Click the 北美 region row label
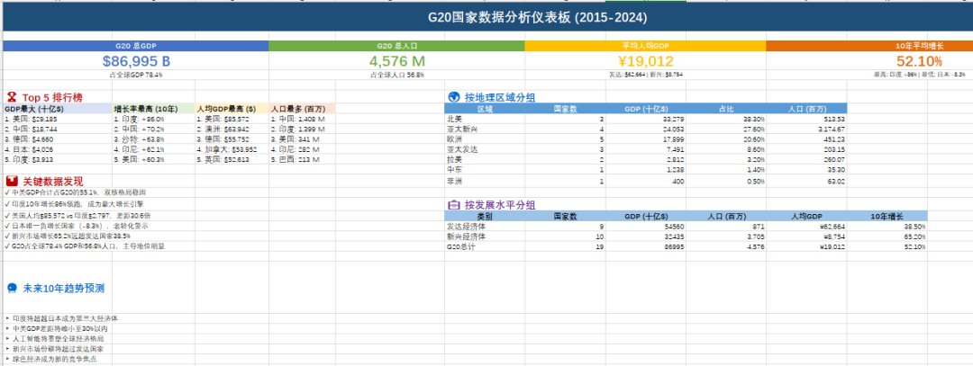The height and width of the screenshot is (366, 973). click(453, 119)
